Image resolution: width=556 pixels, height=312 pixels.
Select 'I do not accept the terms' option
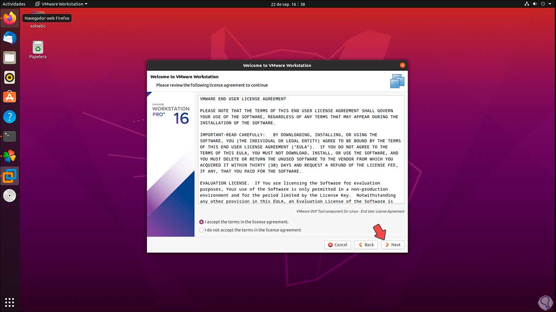pos(202,230)
